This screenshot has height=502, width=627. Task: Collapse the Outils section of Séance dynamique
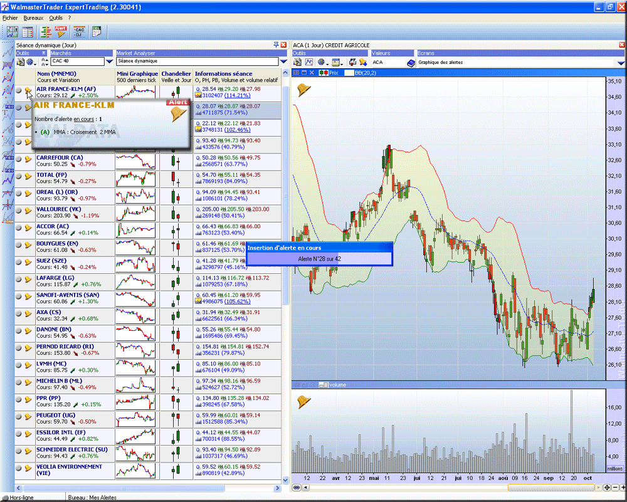coord(43,53)
